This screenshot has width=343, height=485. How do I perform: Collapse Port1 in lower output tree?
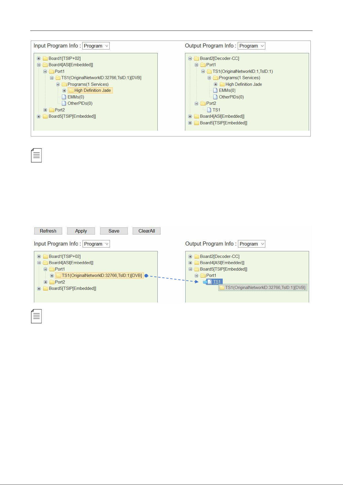tap(197, 275)
